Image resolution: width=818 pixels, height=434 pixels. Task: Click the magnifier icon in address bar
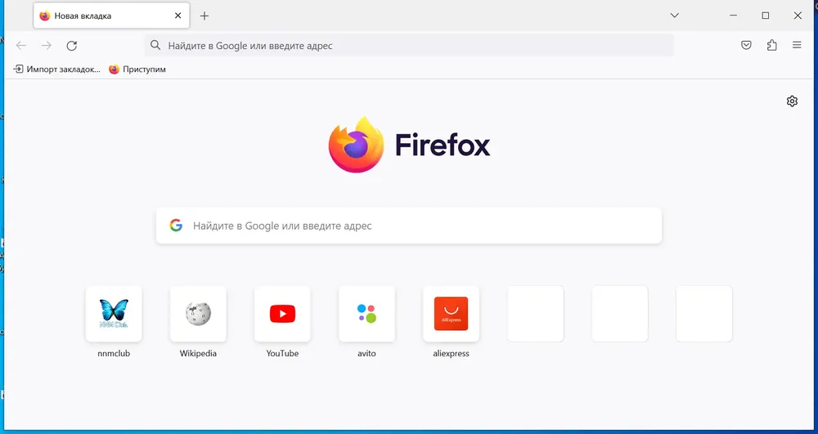click(x=155, y=45)
